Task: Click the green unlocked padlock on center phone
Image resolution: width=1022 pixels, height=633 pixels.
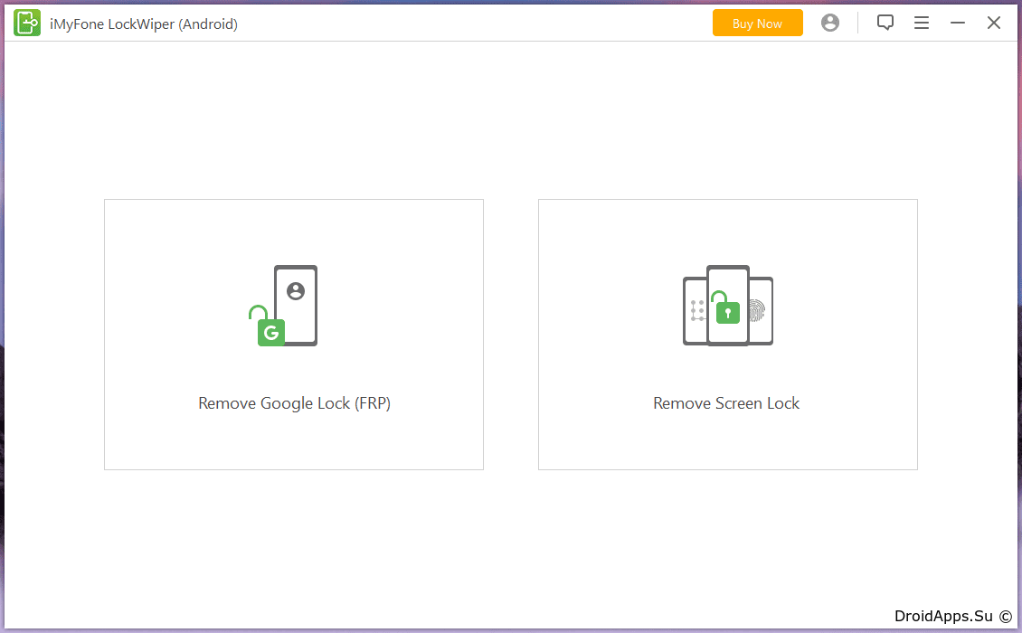Action: (726, 307)
